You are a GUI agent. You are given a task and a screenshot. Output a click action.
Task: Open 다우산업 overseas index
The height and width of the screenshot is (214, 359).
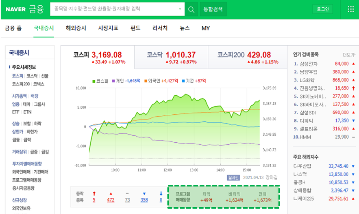coord(302,166)
